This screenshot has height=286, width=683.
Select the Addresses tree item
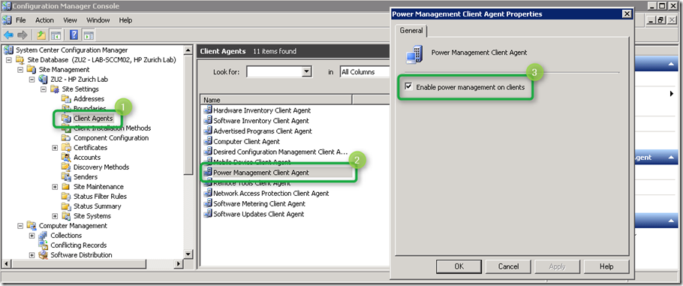89,99
